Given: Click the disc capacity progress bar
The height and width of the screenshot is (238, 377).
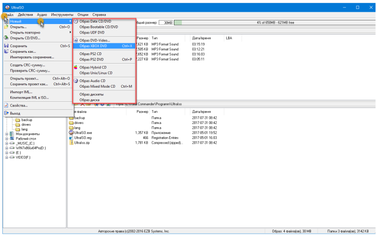Looking at the screenshot, I should click(x=275, y=23).
